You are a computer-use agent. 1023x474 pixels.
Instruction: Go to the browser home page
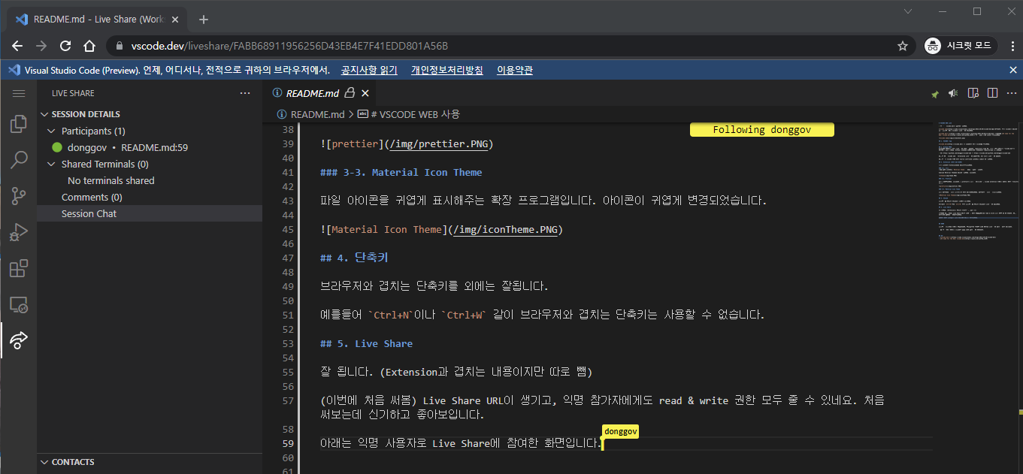click(x=89, y=46)
